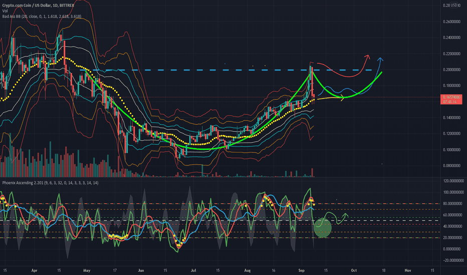Click the red 0.16574000 current price label
The width and height of the screenshot is (467, 275).
pos(451,97)
